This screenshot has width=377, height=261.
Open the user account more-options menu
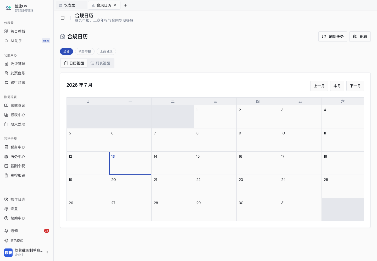tap(47, 253)
